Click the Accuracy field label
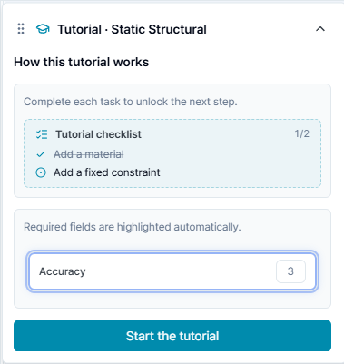This screenshot has height=364, width=344. click(x=63, y=271)
